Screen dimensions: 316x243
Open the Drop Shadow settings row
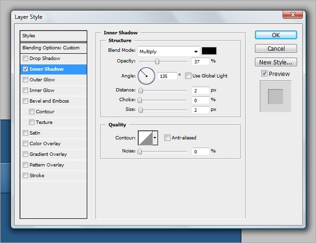(x=53, y=59)
